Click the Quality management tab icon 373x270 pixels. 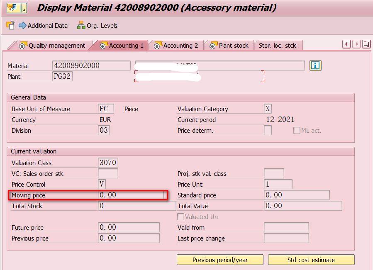pyautogui.click(x=23, y=45)
